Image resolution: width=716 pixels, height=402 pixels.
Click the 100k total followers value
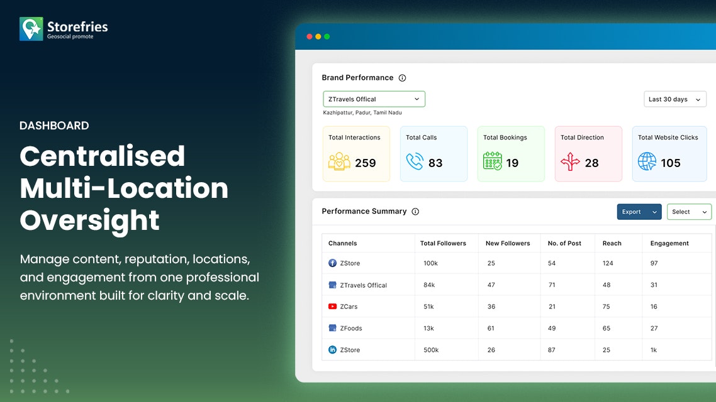430,263
